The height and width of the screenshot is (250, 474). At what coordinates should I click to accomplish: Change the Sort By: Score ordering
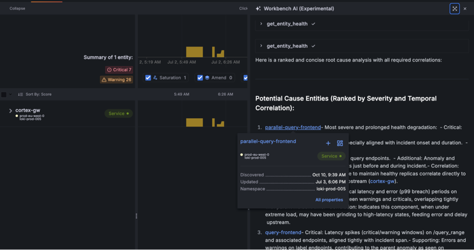(x=35, y=95)
